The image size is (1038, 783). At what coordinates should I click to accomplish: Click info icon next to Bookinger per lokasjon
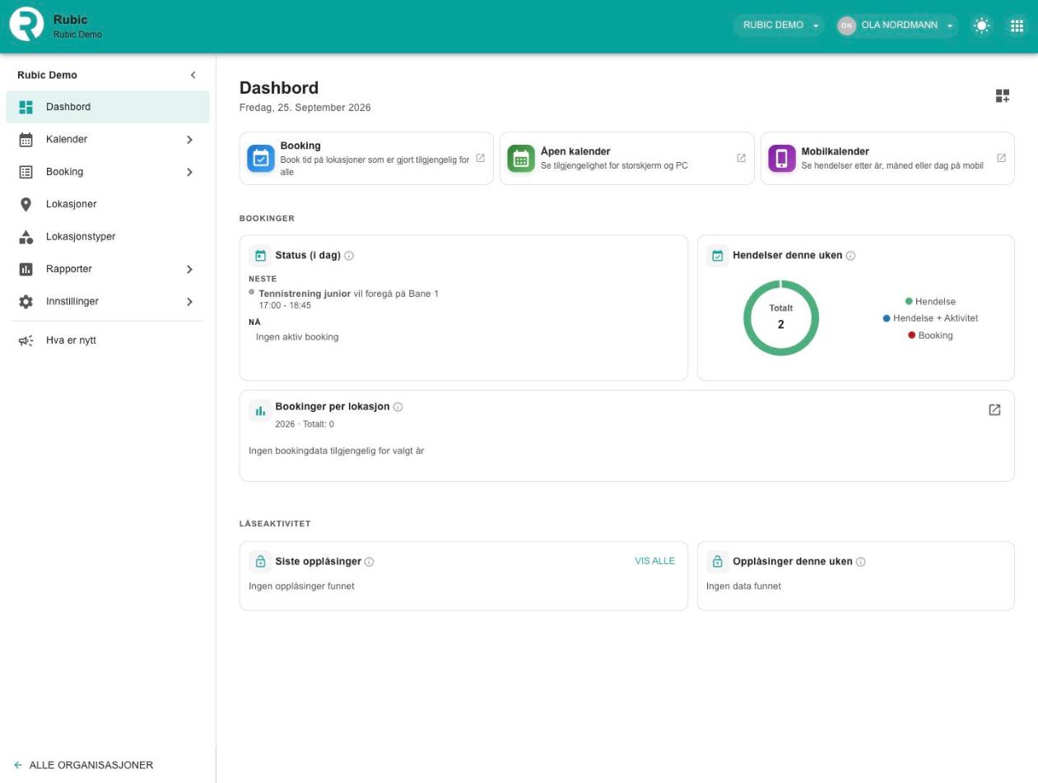(398, 407)
